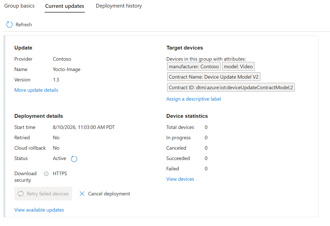Click the Cloud rollback label
330x226 pixels.
coord(30,148)
